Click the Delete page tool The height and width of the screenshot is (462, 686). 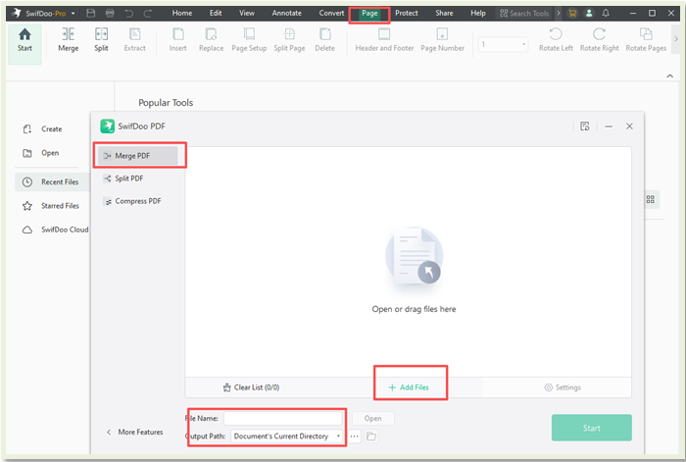[x=325, y=40]
